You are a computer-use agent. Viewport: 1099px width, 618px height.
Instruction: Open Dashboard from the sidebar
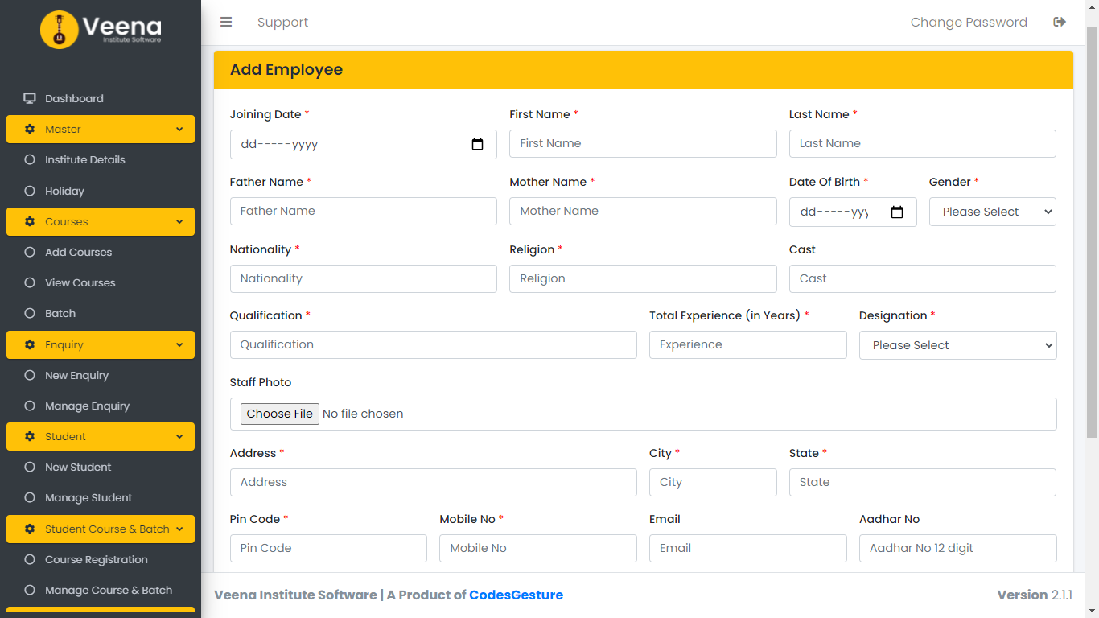click(101, 98)
